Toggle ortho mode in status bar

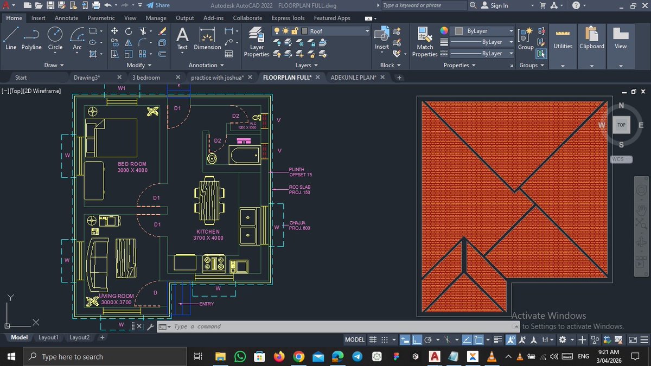(x=417, y=339)
